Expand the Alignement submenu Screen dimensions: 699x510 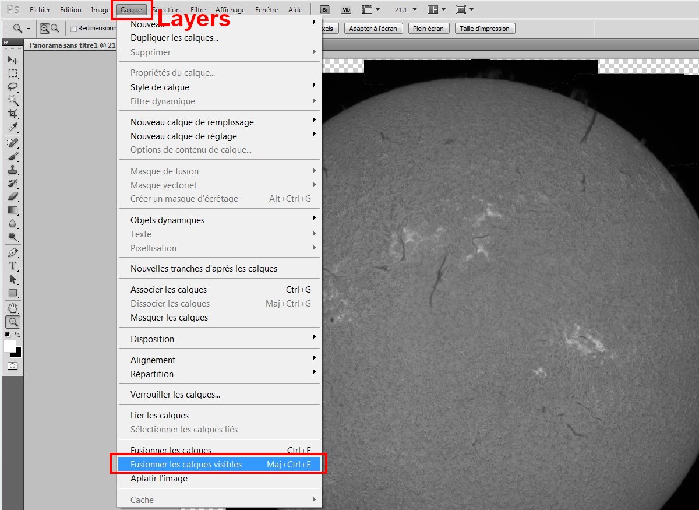click(x=219, y=360)
